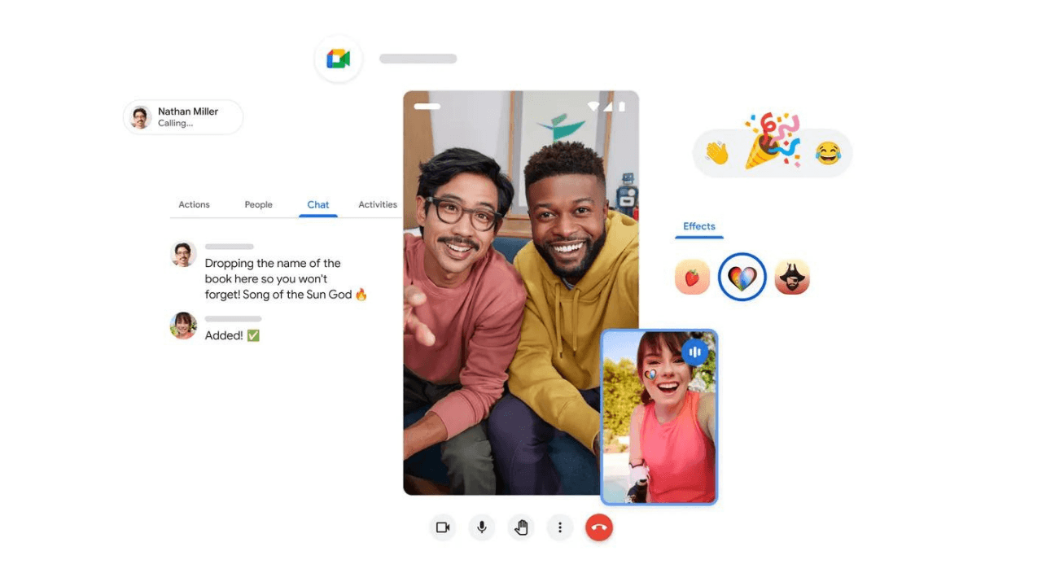The height and width of the screenshot is (586, 1042).
Task: Apply the strawberry effect
Action: click(x=692, y=278)
